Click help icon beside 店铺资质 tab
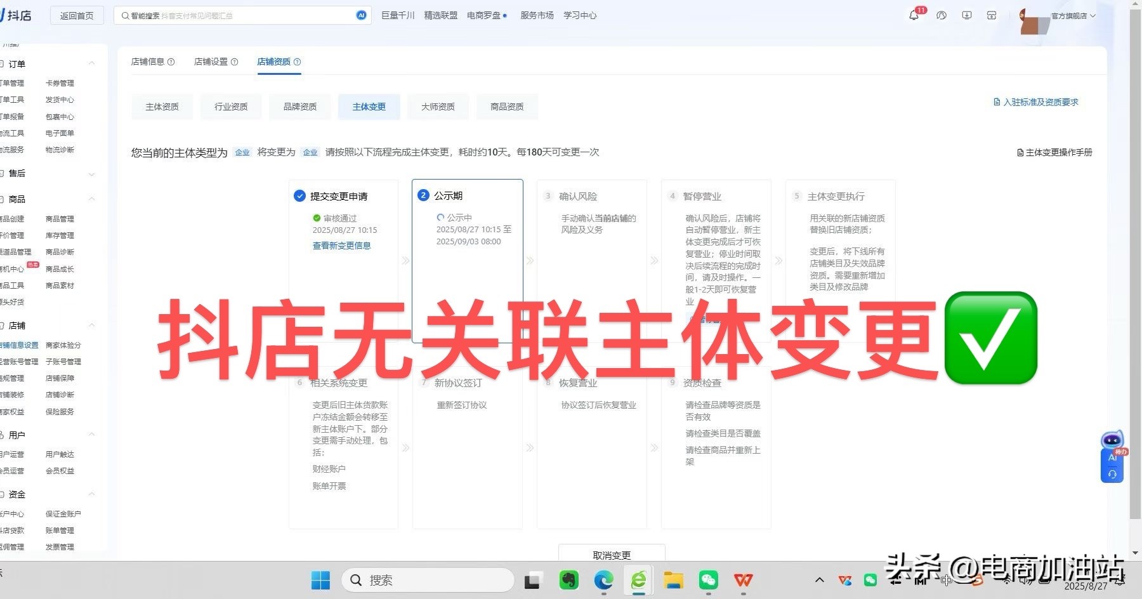The width and height of the screenshot is (1142, 599). click(x=298, y=62)
